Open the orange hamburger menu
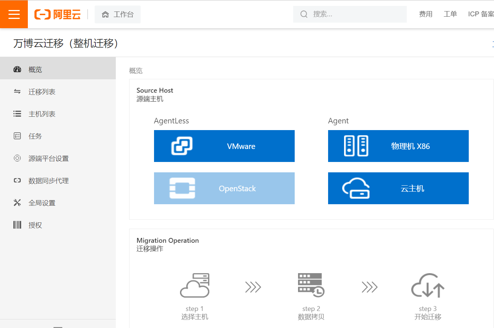The width and height of the screenshot is (494, 328). point(14,14)
